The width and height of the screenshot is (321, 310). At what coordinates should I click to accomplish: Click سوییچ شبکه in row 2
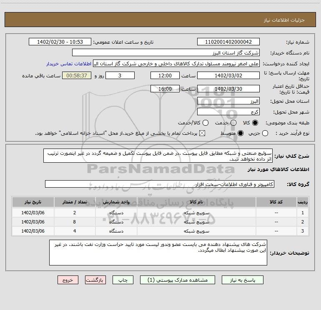(196, 222)
